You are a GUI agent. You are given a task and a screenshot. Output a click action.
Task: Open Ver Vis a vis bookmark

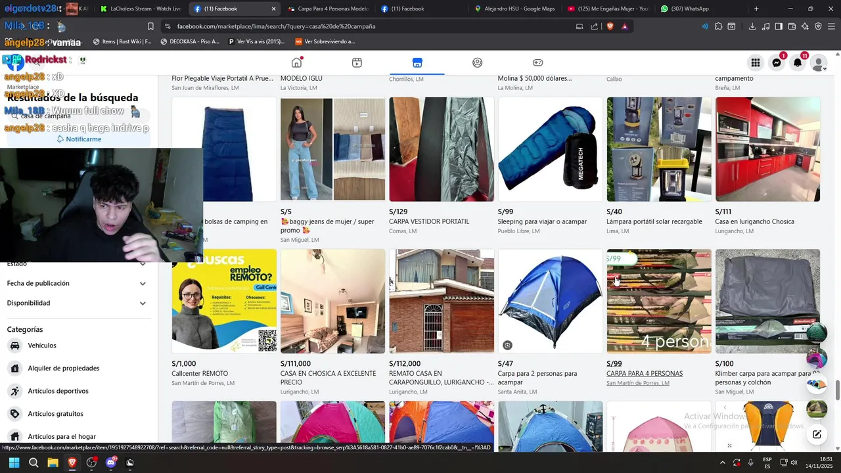pos(256,41)
